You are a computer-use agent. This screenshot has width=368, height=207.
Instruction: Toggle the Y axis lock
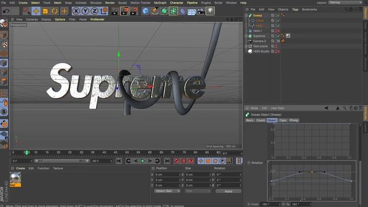tap(85, 11)
